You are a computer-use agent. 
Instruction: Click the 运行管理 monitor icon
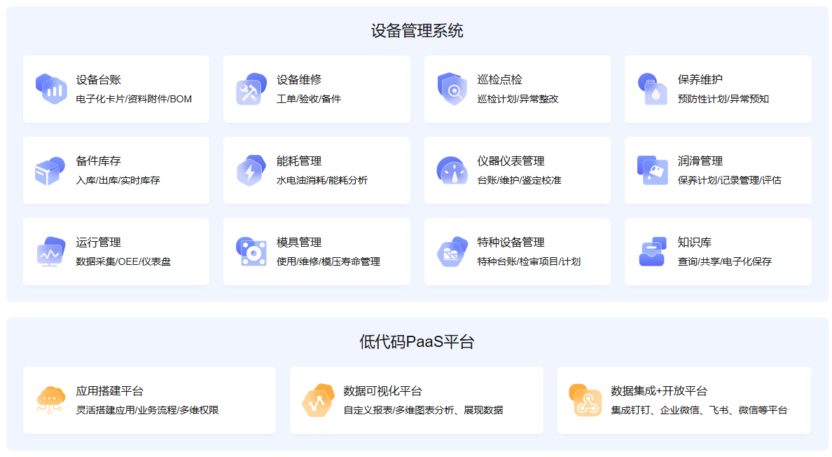(51, 252)
